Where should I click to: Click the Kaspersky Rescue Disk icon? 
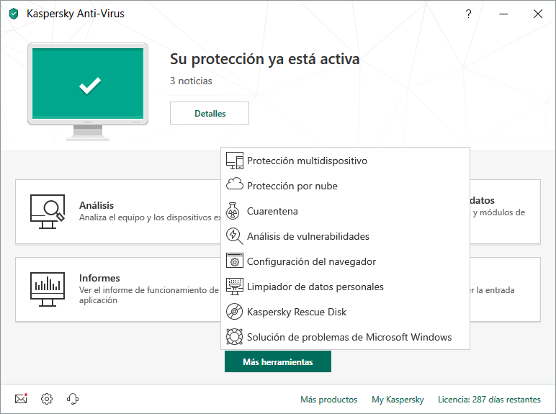235,312
